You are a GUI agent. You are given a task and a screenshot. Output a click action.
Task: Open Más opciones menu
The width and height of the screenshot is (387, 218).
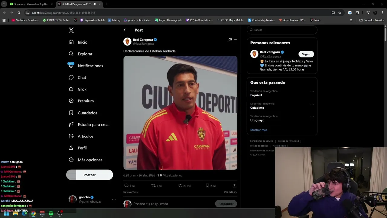[x=86, y=160]
